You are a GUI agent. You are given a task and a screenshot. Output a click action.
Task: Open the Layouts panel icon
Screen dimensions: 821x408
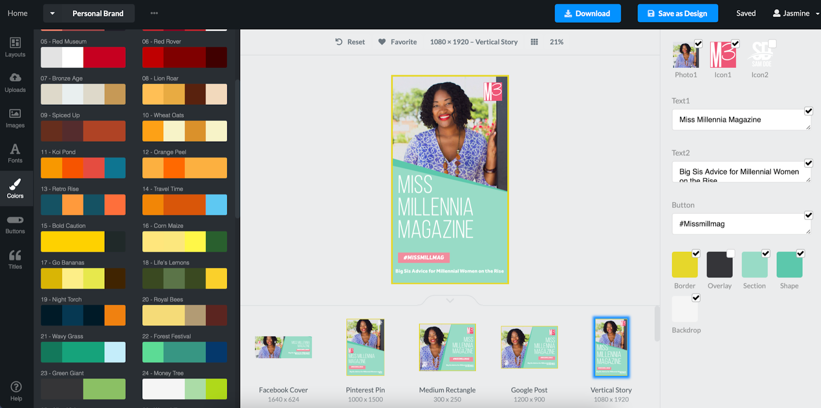(x=15, y=43)
